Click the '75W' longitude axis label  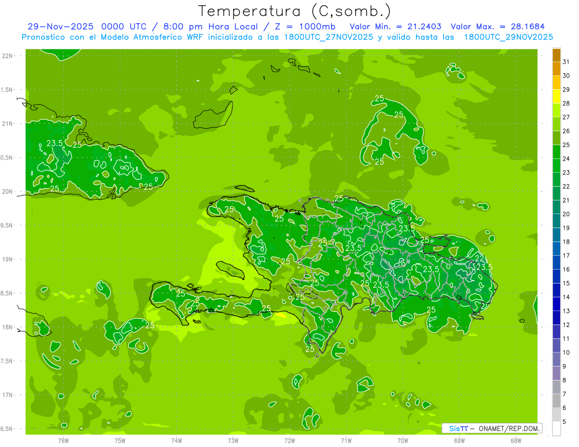coord(120,440)
